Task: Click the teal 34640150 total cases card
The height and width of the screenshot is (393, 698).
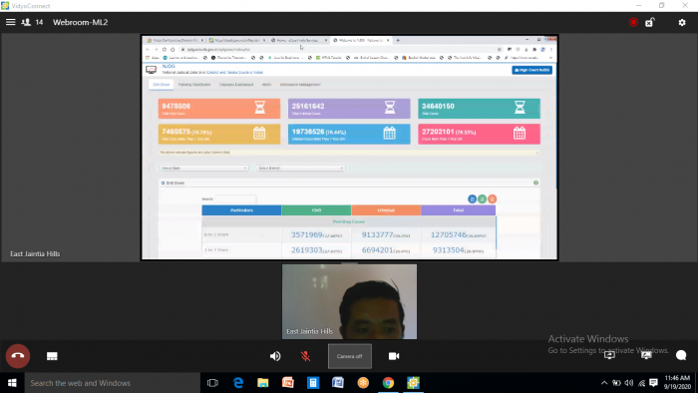Action: click(x=479, y=109)
